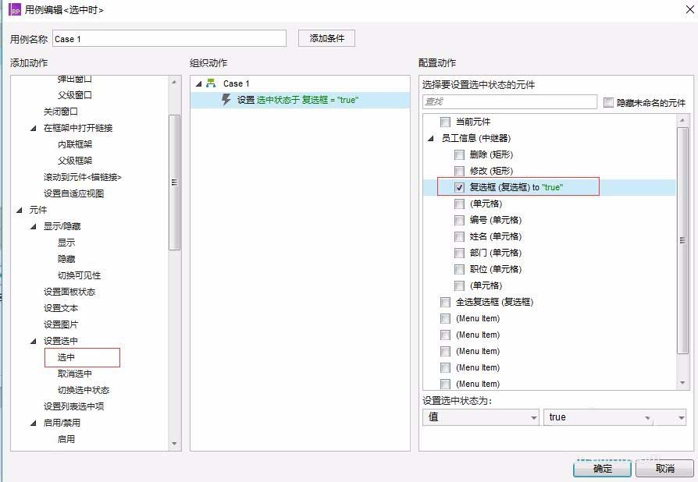This screenshot has width=698, height=482.
Task: Select the 关闭窗口 action
Action: [61, 112]
